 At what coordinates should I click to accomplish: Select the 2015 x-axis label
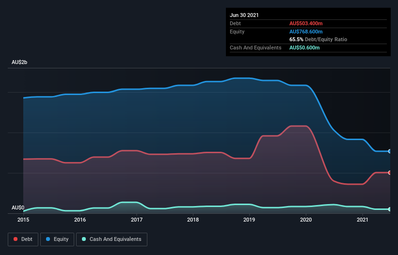(x=23, y=220)
